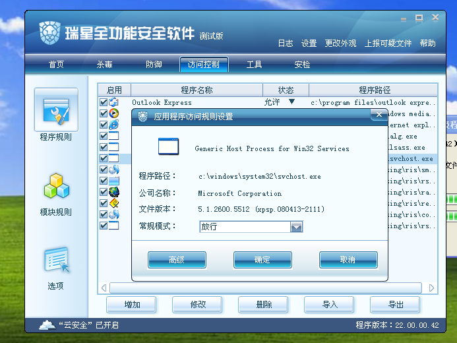Switch to the 工具 tools tab
Viewport: 457px width, 343px height.
254,65
